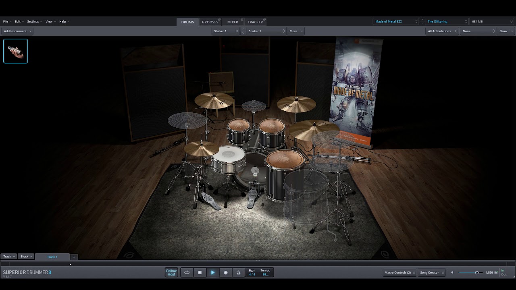Viewport: 516px width, 290px height.
Task: Toggle the metronome icon
Action: coord(238,273)
